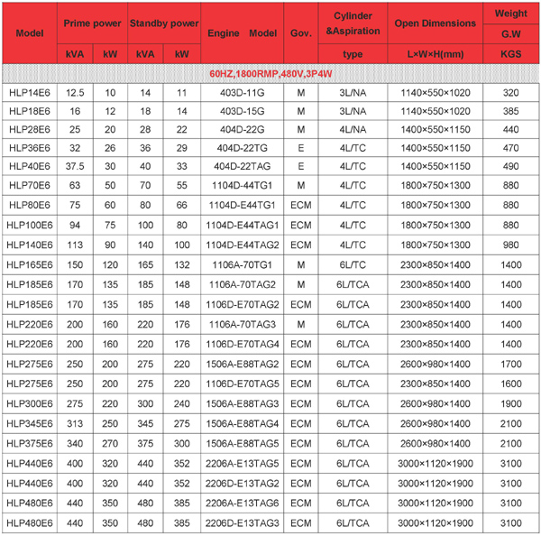
Task: Click the "Open Dimensions" header
Action: click(435, 23)
